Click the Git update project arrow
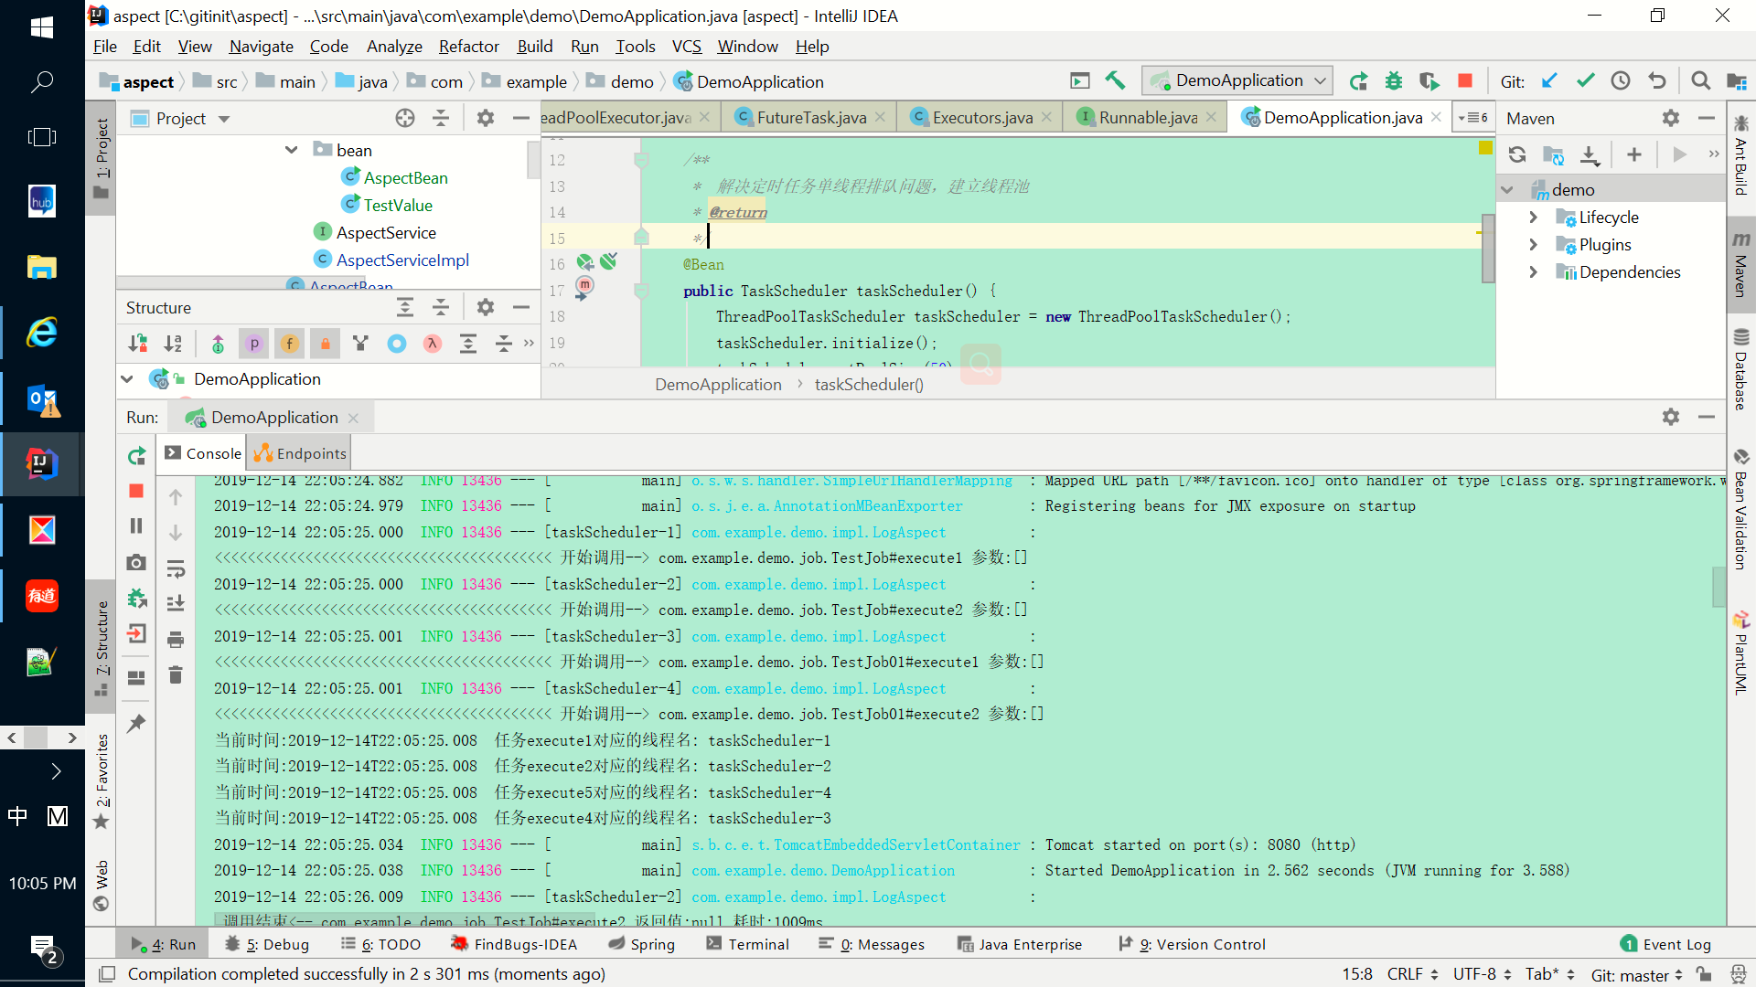The image size is (1756, 987). (x=1549, y=80)
